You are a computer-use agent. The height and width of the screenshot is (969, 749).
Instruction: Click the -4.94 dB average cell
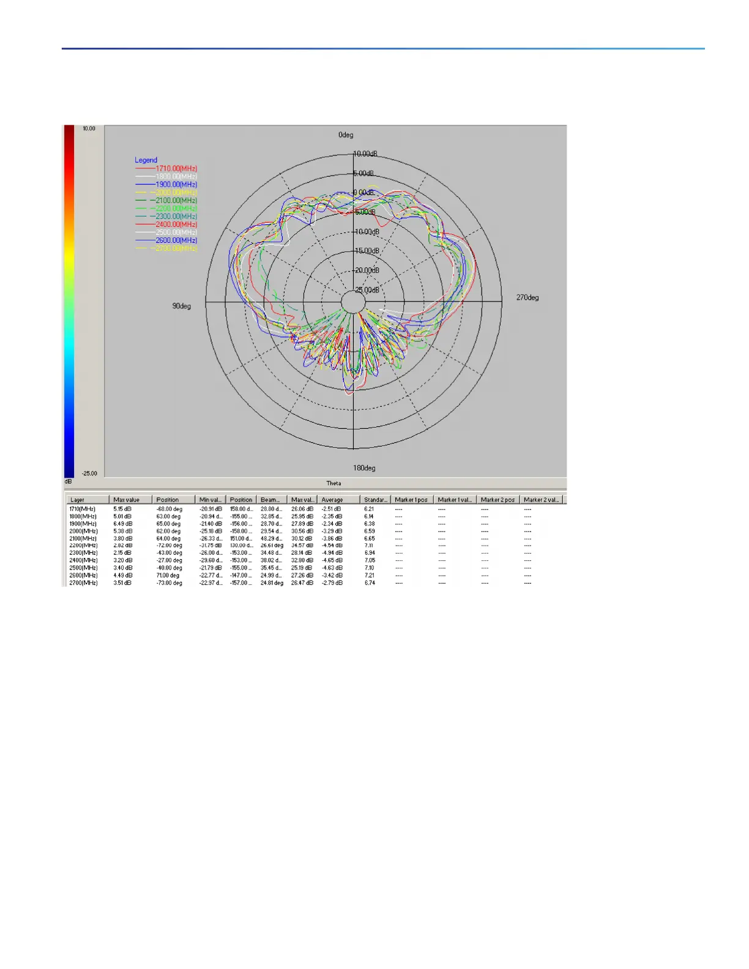point(332,553)
